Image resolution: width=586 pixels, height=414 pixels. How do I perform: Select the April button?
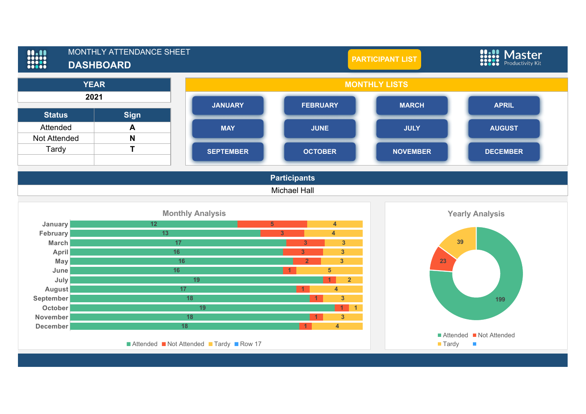[504, 105]
